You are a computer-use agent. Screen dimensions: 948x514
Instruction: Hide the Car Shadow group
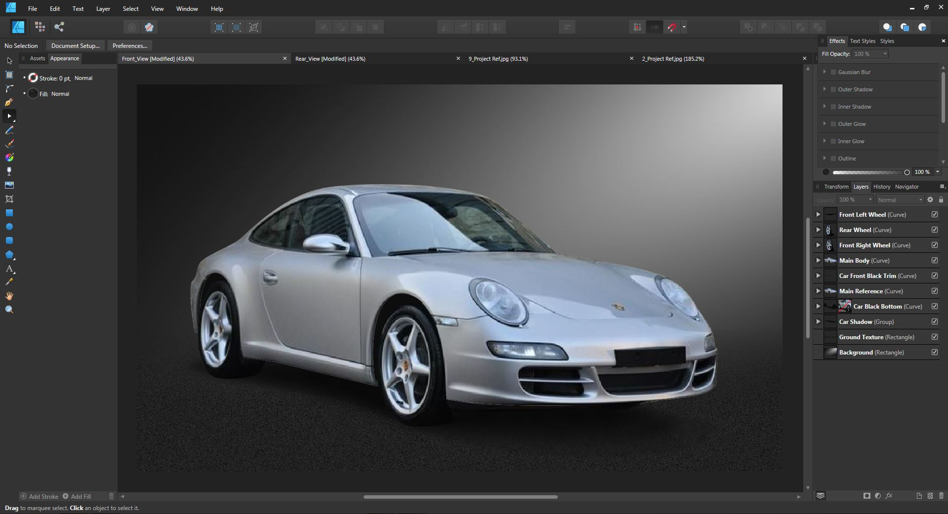[935, 321]
